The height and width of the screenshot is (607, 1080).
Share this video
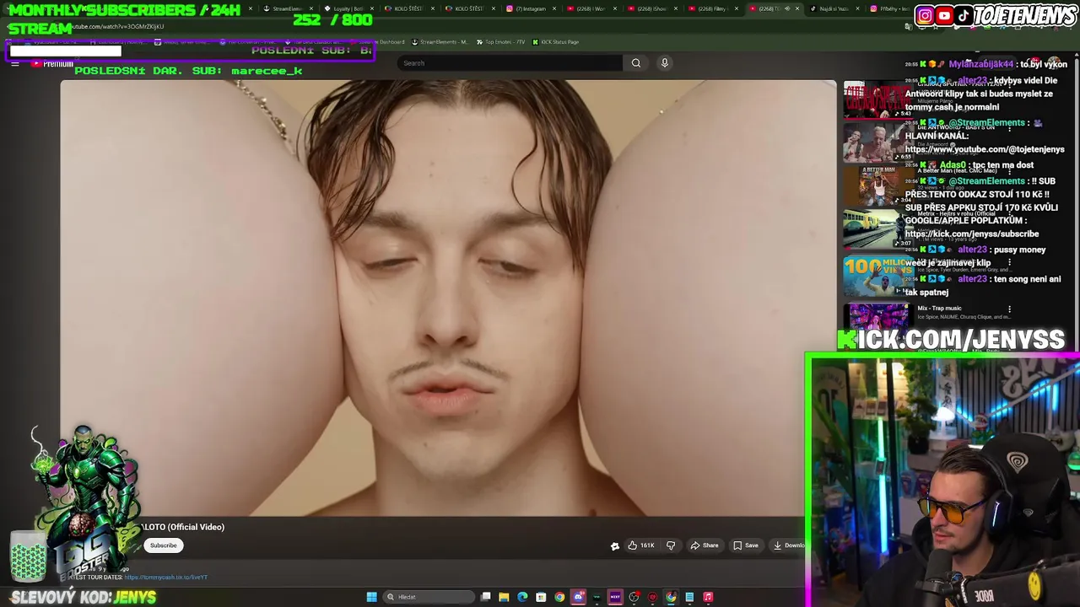[x=705, y=545]
